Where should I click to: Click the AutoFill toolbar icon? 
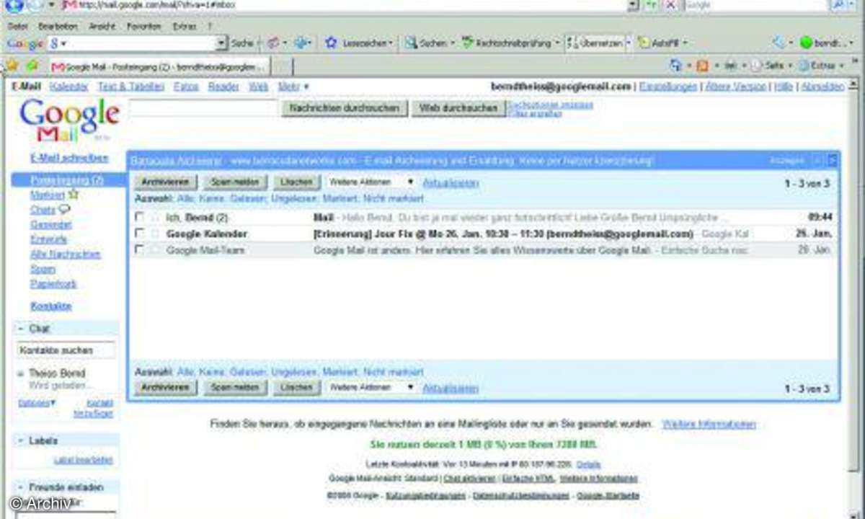point(644,43)
